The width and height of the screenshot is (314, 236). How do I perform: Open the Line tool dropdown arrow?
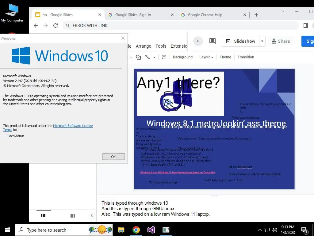154,57
